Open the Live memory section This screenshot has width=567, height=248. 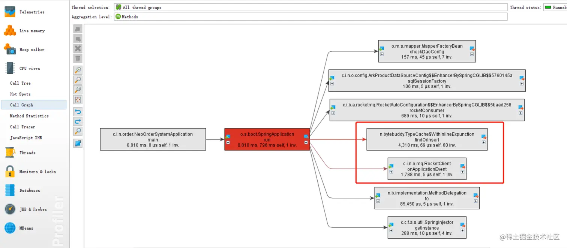point(25,31)
